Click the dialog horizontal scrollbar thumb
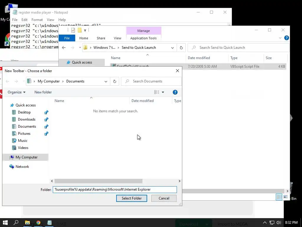 click(99, 181)
